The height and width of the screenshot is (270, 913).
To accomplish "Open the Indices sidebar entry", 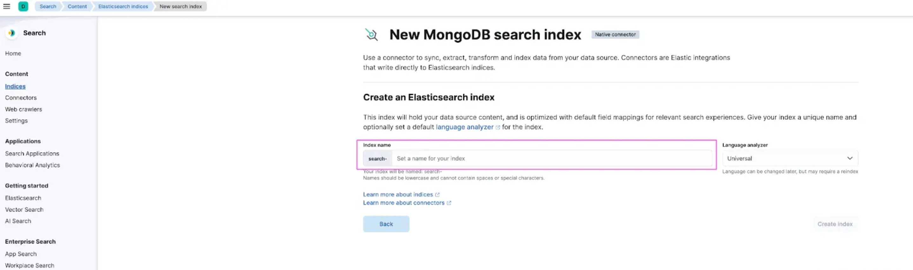I will coord(15,86).
